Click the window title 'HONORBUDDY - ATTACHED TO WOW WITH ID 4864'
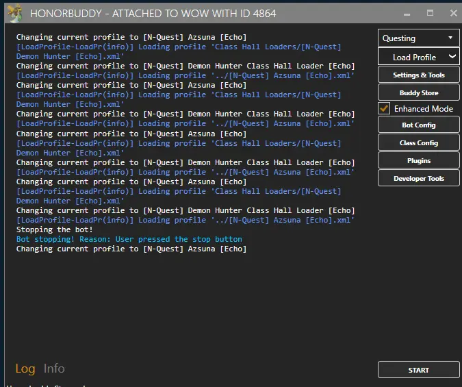Viewport: 462px width, 387px height. coord(153,14)
